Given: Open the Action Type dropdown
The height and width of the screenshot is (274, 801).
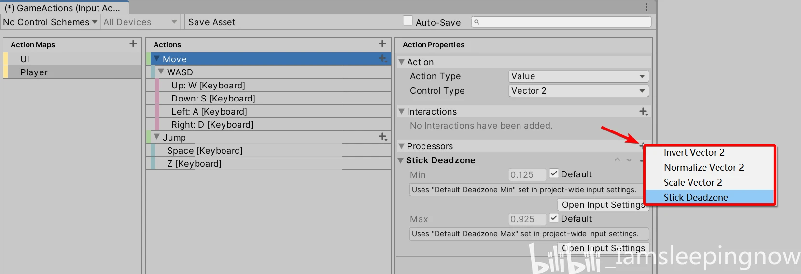Looking at the screenshot, I should pos(578,76).
